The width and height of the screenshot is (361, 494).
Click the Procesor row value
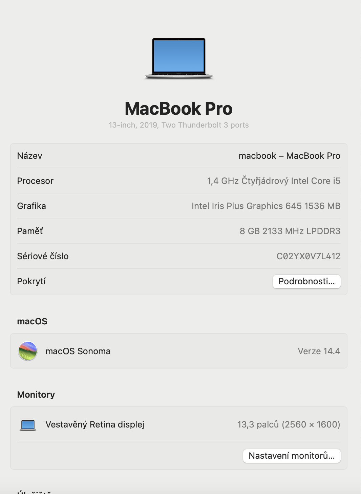pos(274,181)
